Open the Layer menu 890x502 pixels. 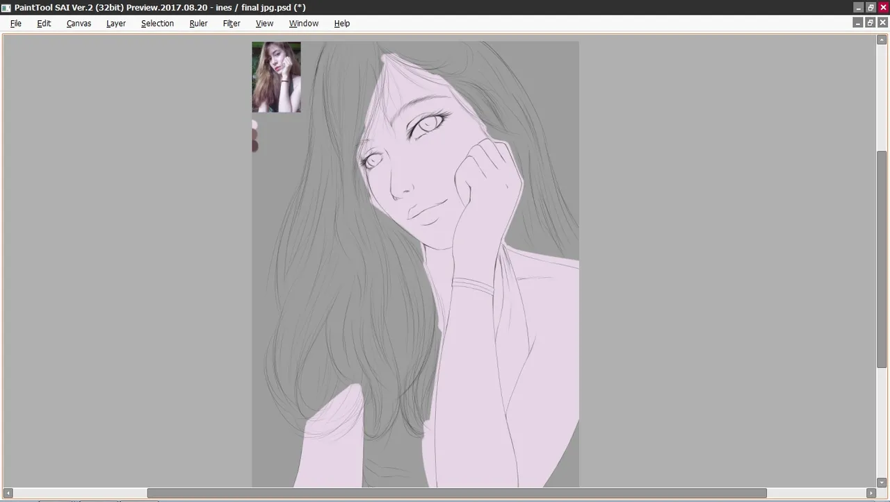tap(116, 23)
